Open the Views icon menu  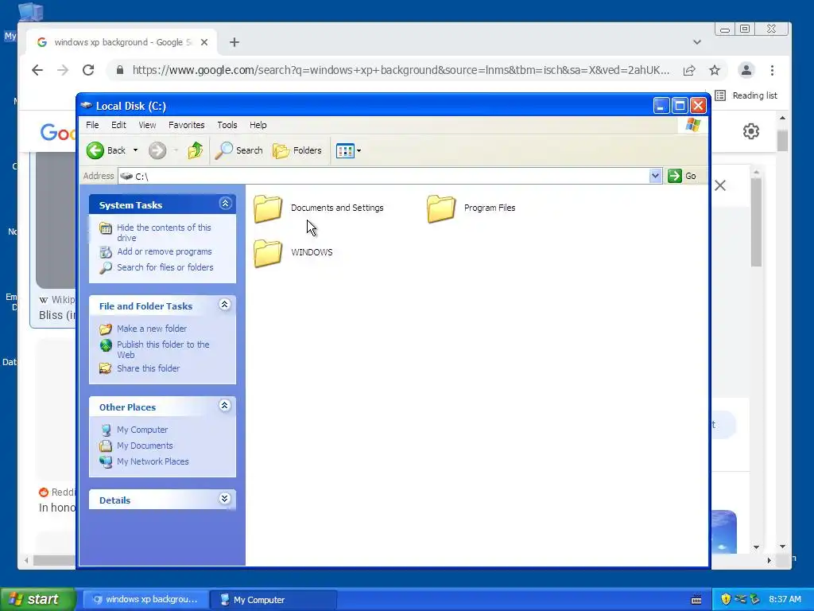[x=345, y=150]
